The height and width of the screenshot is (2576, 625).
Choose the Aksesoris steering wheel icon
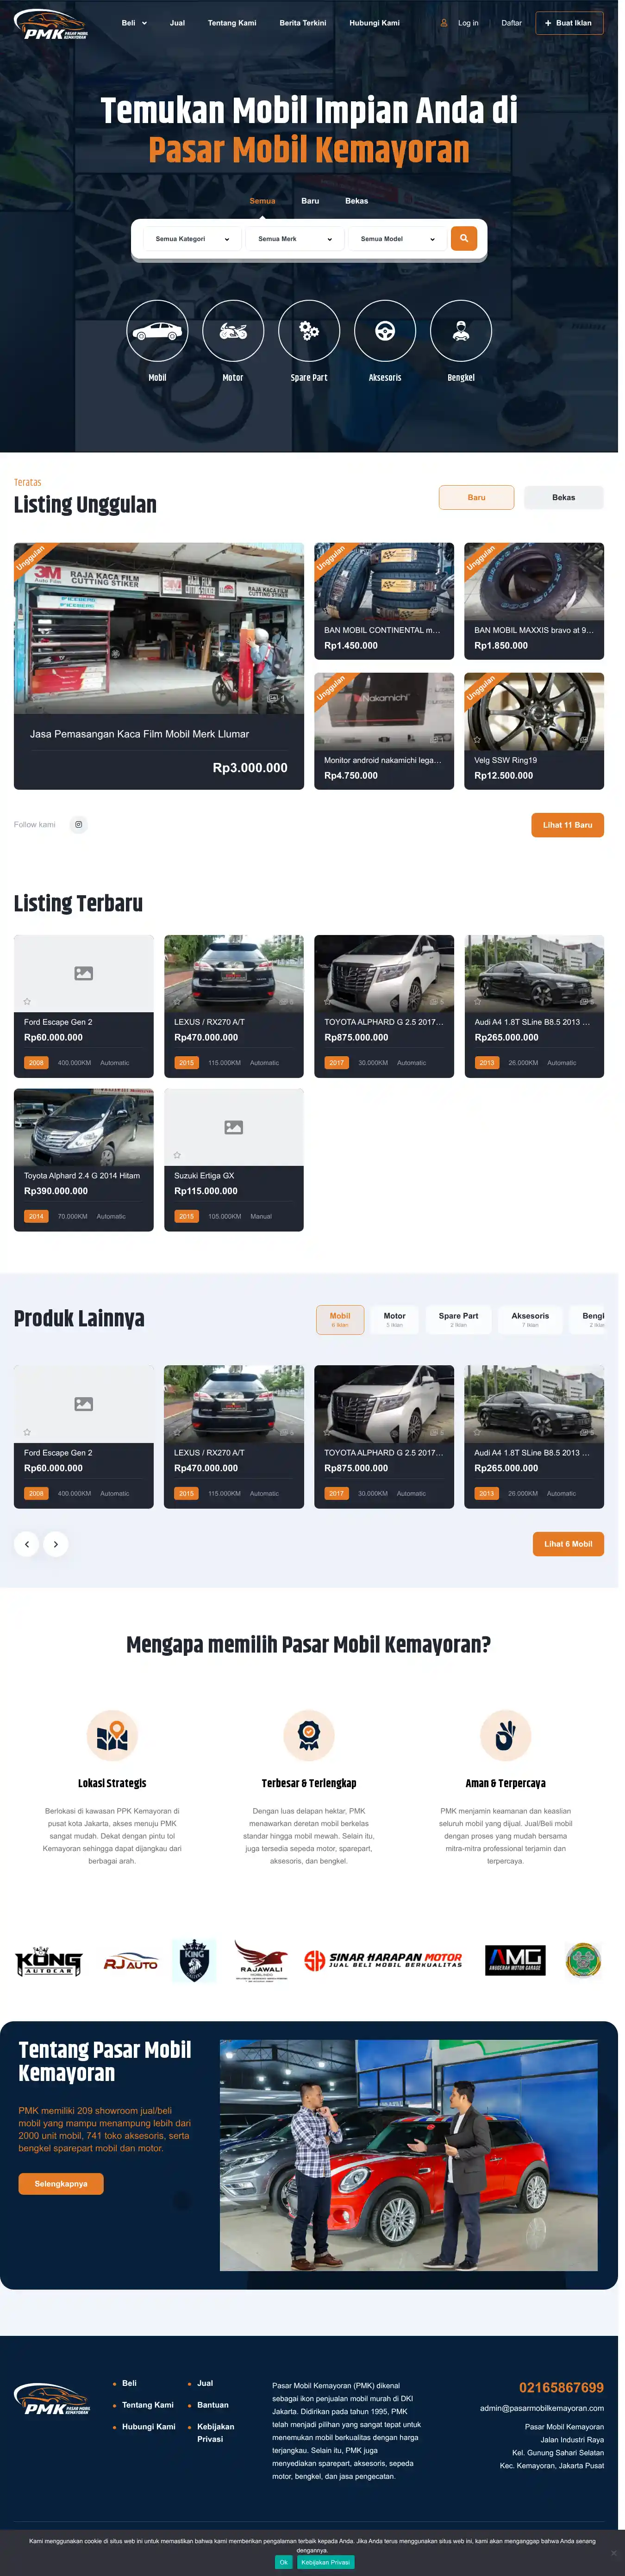385,331
